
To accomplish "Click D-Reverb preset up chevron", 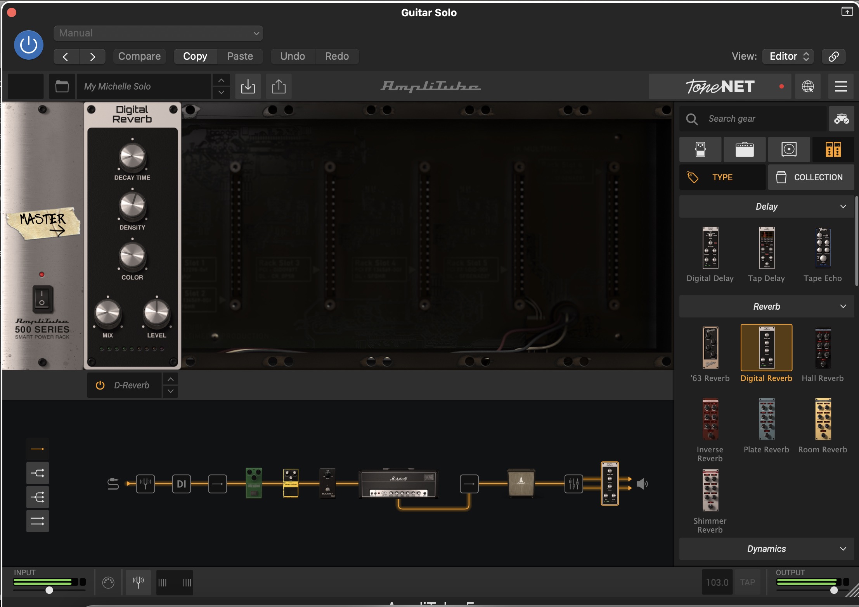I will click(x=171, y=379).
